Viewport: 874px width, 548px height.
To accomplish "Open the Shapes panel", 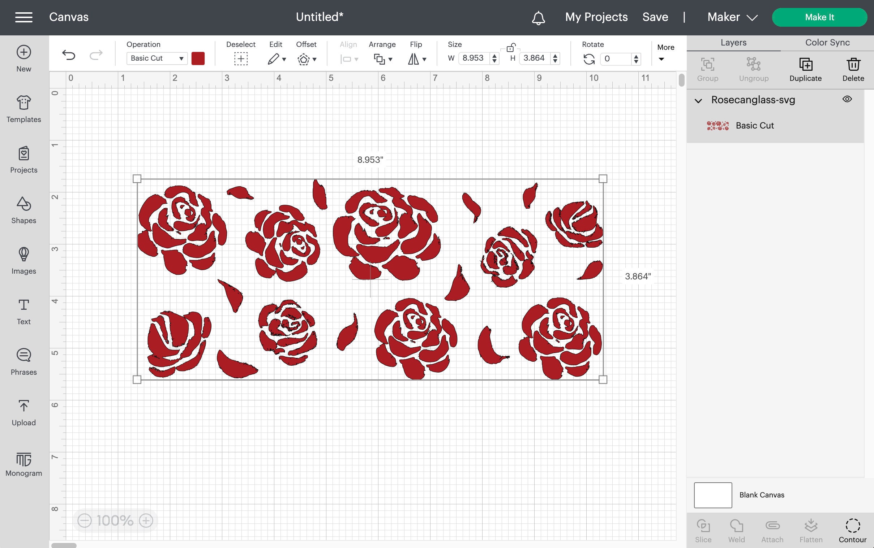I will (23, 210).
